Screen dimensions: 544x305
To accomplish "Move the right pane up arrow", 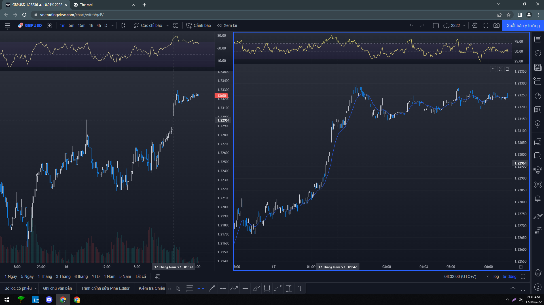I will [493, 69].
